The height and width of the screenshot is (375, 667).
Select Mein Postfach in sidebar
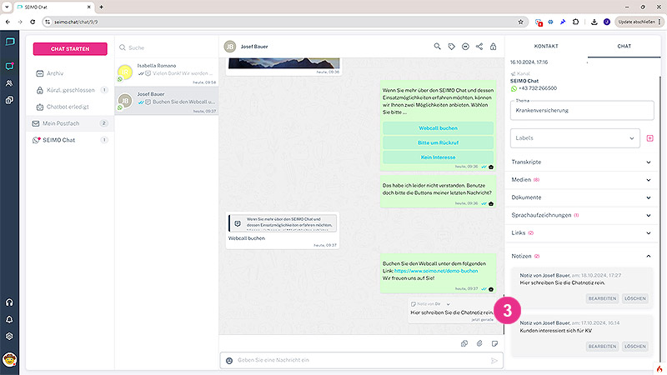point(70,123)
